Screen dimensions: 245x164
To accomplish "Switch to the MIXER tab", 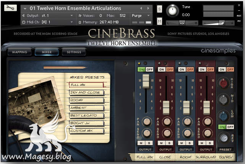I will tap(47, 52).
